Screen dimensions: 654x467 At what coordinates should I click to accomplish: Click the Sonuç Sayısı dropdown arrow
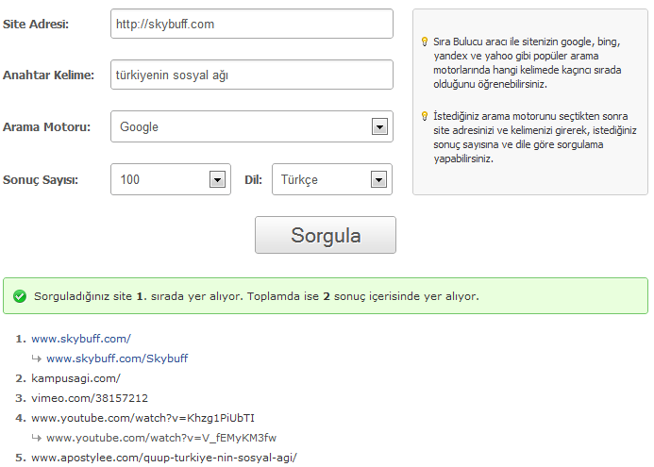(217, 179)
